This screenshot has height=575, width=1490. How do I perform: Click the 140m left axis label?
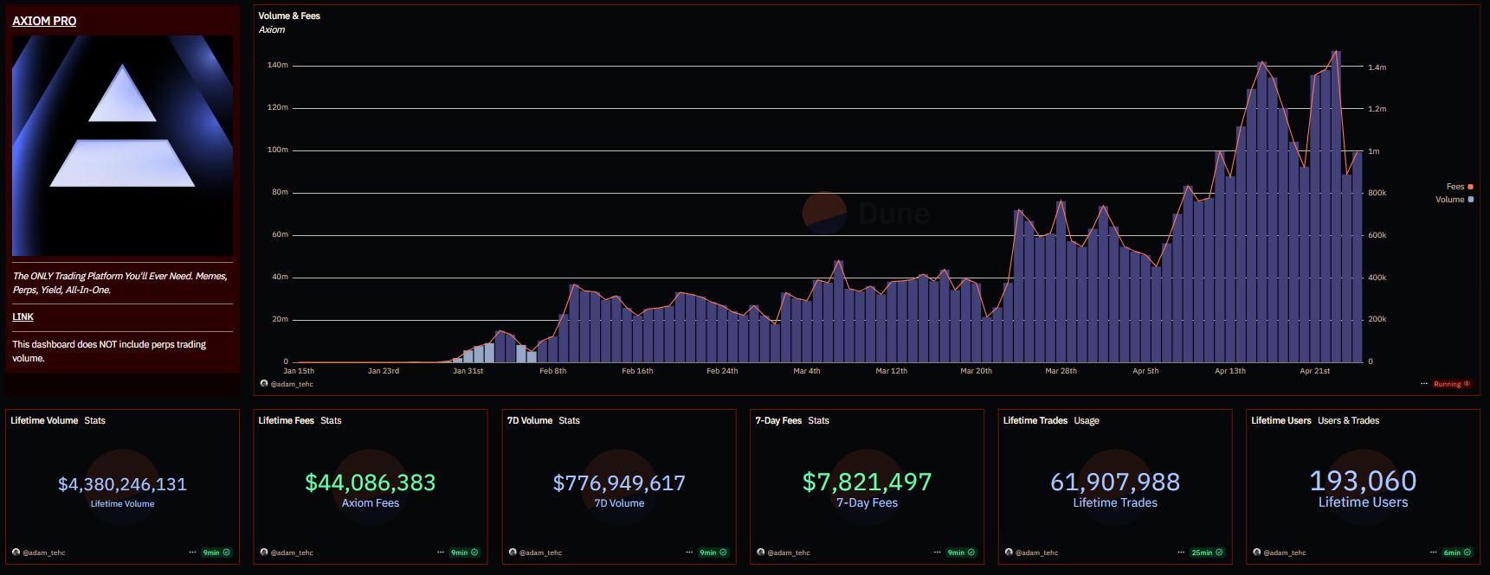pyautogui.click(x=277, y=65)
